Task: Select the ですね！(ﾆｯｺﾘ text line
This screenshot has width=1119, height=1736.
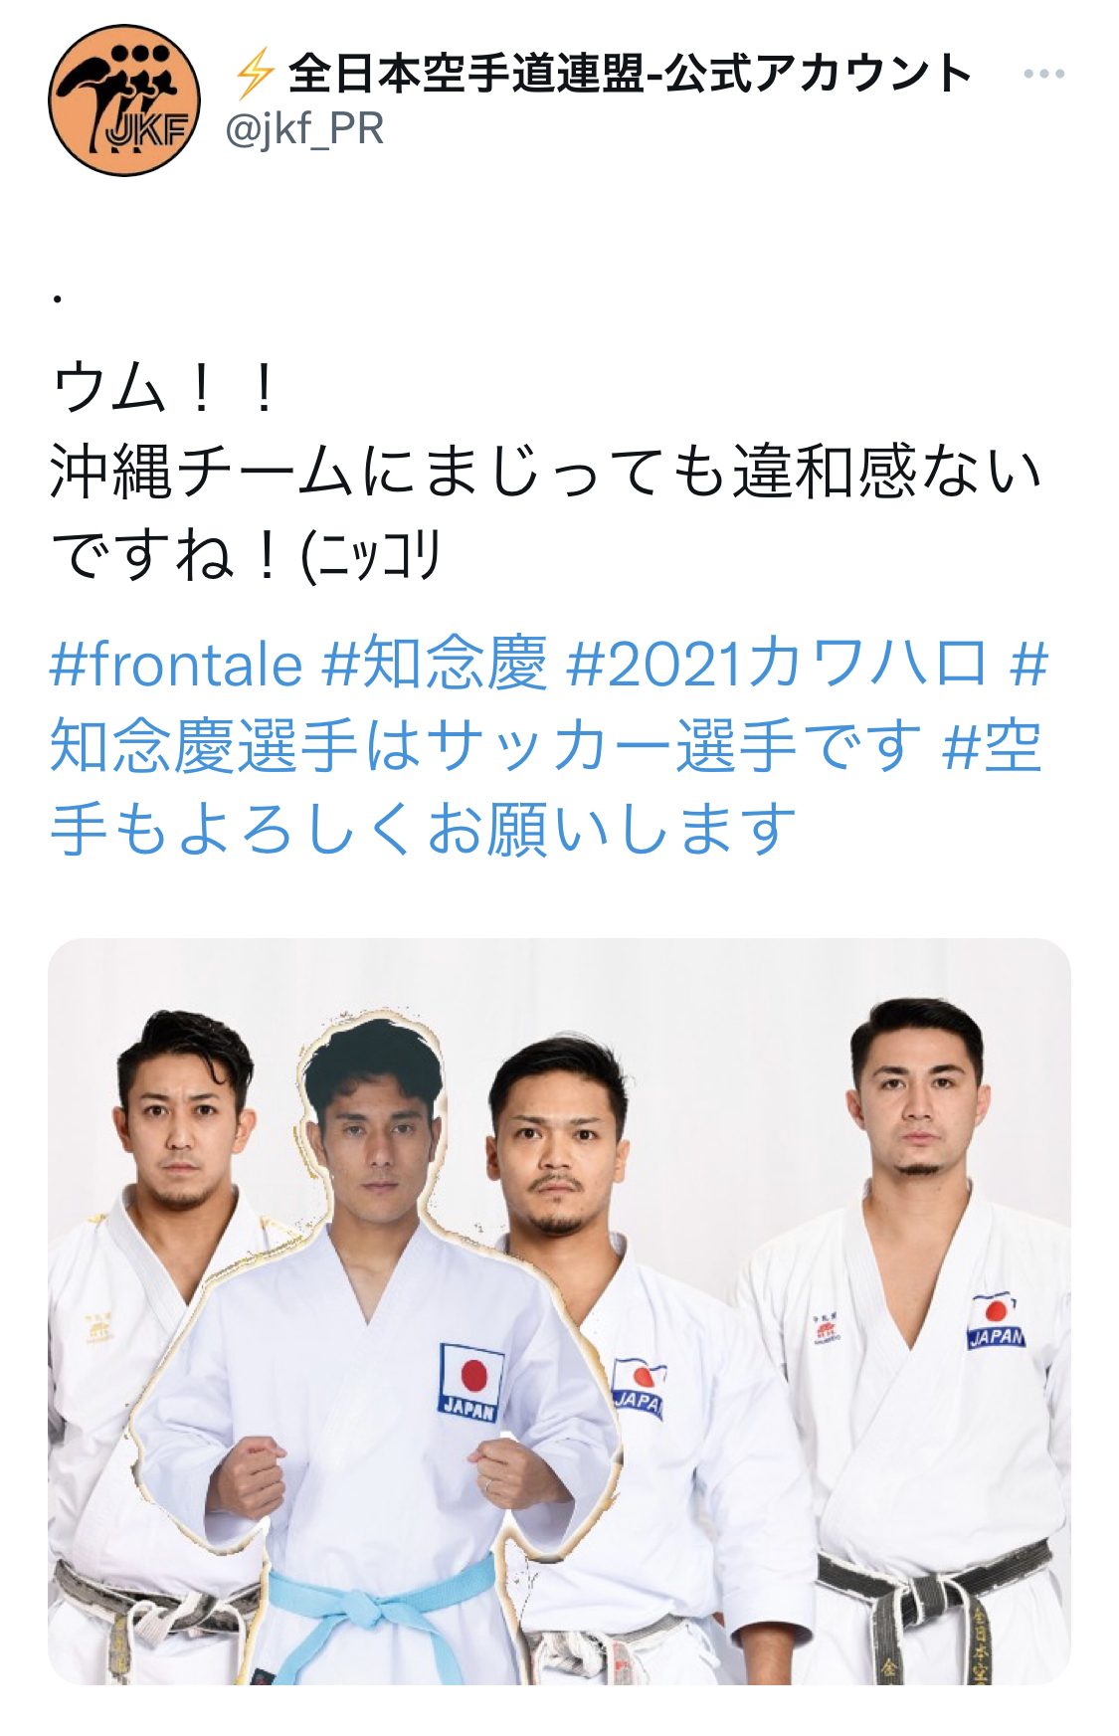Action: click(x=245, y=555)
